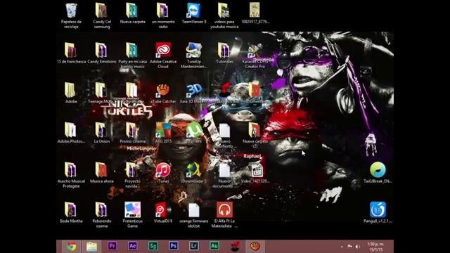The height and width of the screenshot is (253, 450).
Task: Launch Photoshop from taskbar
Action: [x=173, y=246]
